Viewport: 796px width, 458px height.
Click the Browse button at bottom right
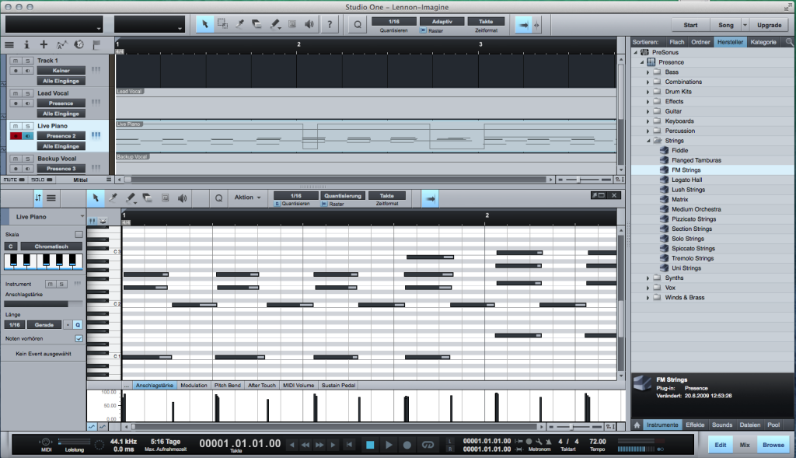point(773,444)
